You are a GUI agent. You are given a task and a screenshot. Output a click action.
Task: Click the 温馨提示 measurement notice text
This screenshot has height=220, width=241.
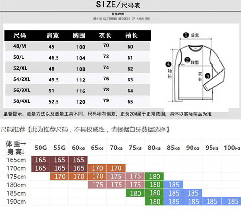coord(107,114)
